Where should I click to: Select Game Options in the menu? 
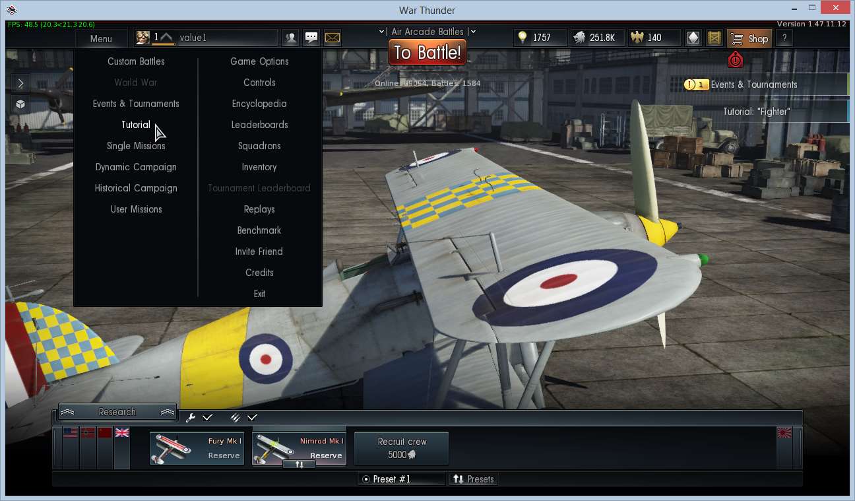(x=259, y=61)
